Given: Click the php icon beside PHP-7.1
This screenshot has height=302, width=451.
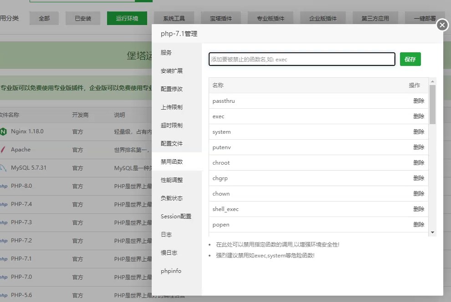Looking at the screenshot, I should [x=4, y=259].
